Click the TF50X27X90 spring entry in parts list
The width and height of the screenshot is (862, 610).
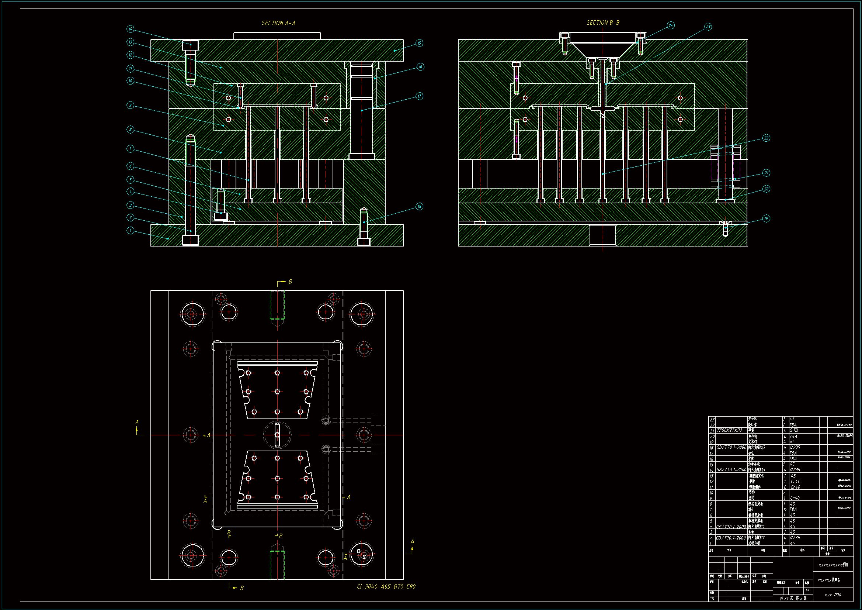tap(729, 430)
